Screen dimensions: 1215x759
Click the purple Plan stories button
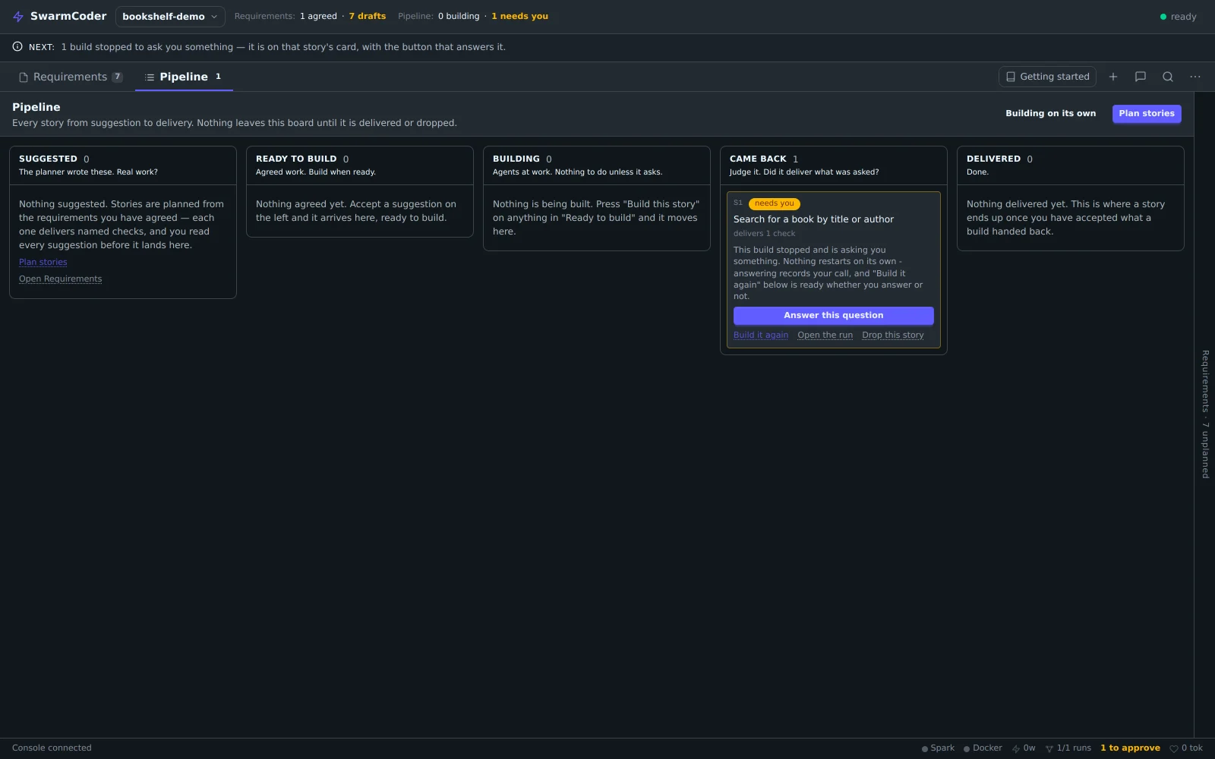point(1147,114)
